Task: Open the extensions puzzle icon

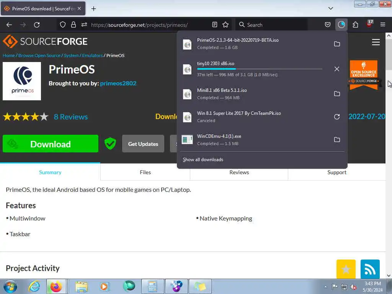Action: tap(355, 24)
